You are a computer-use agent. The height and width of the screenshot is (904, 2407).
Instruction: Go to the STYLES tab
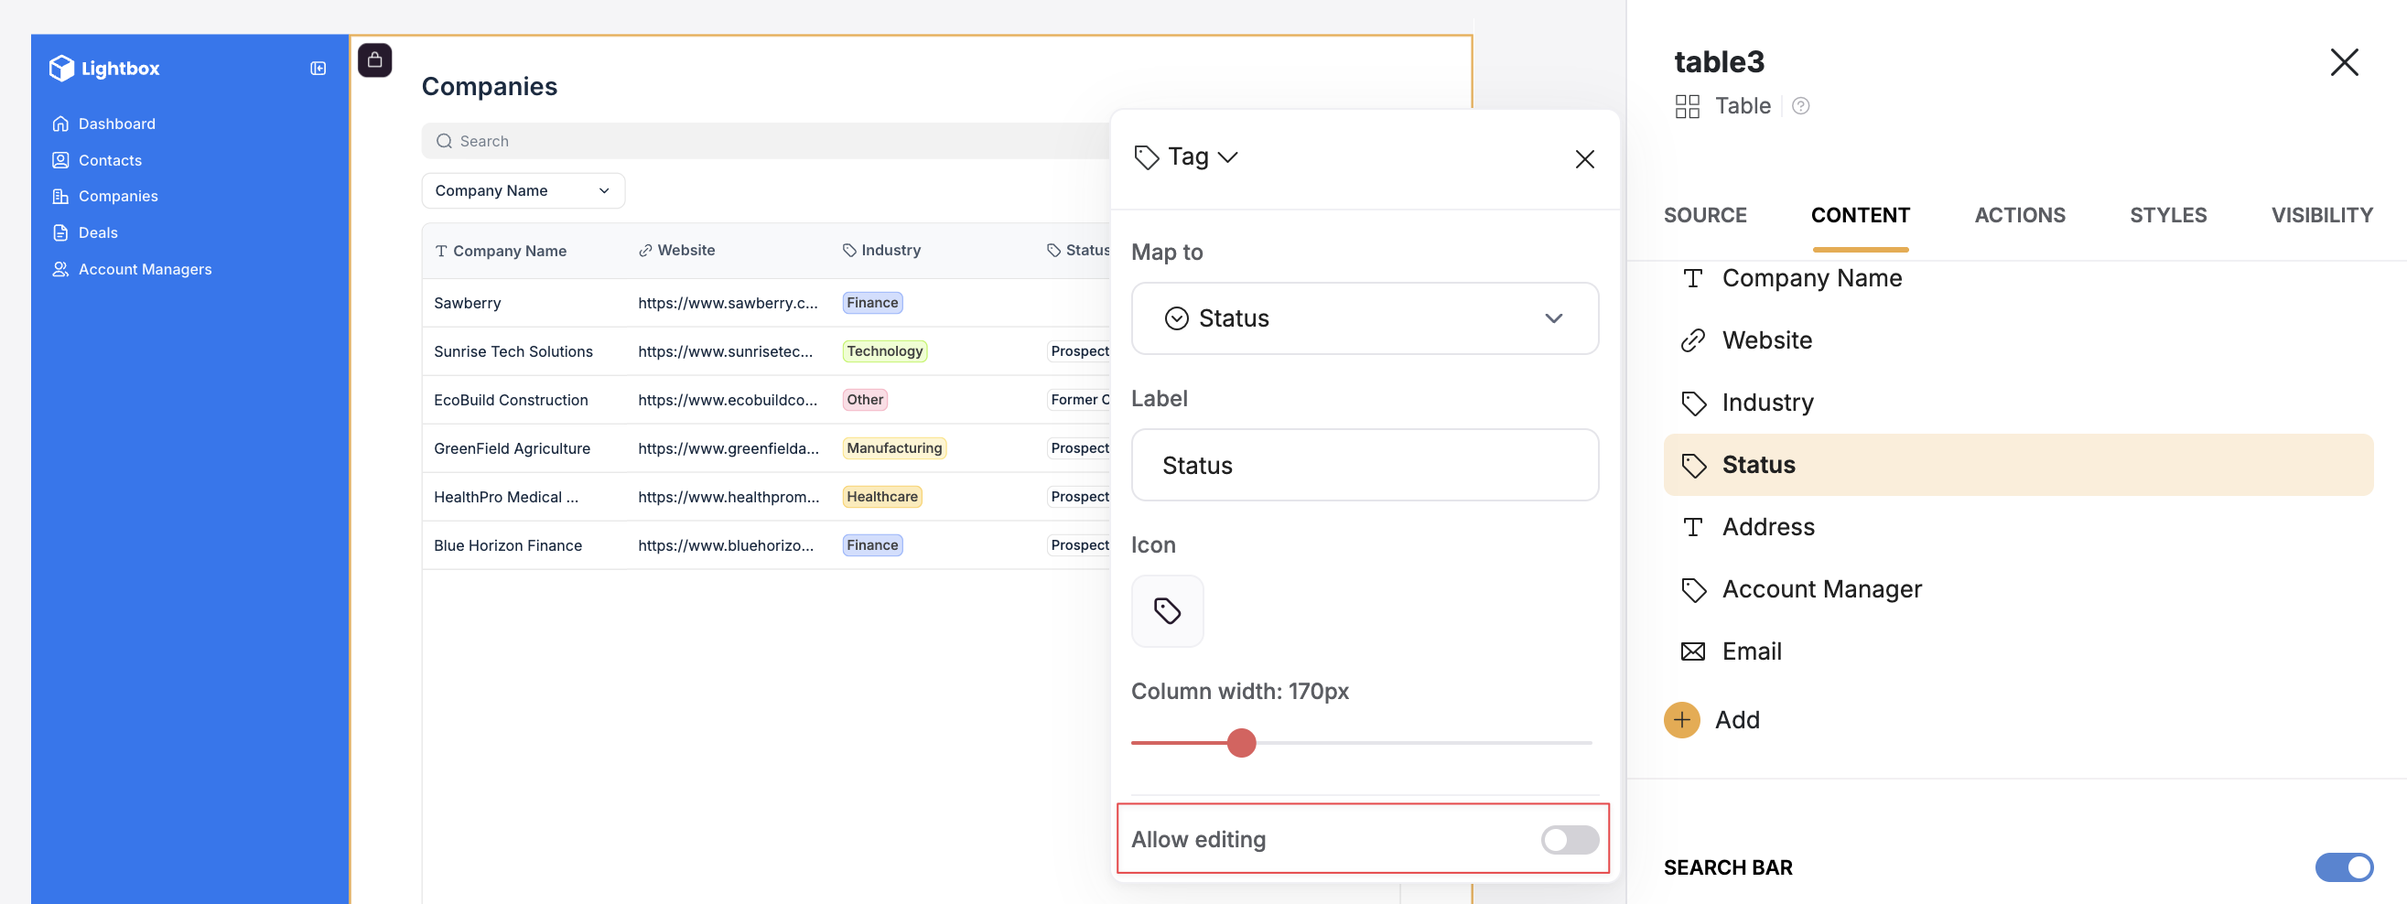(x=2168, y=215)
